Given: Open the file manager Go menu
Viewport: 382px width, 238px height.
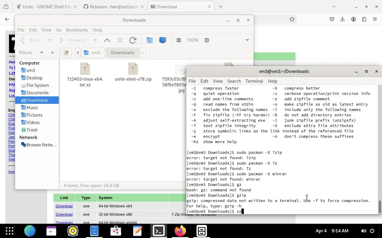Looking at the screenshot, I should click(59, 30).
